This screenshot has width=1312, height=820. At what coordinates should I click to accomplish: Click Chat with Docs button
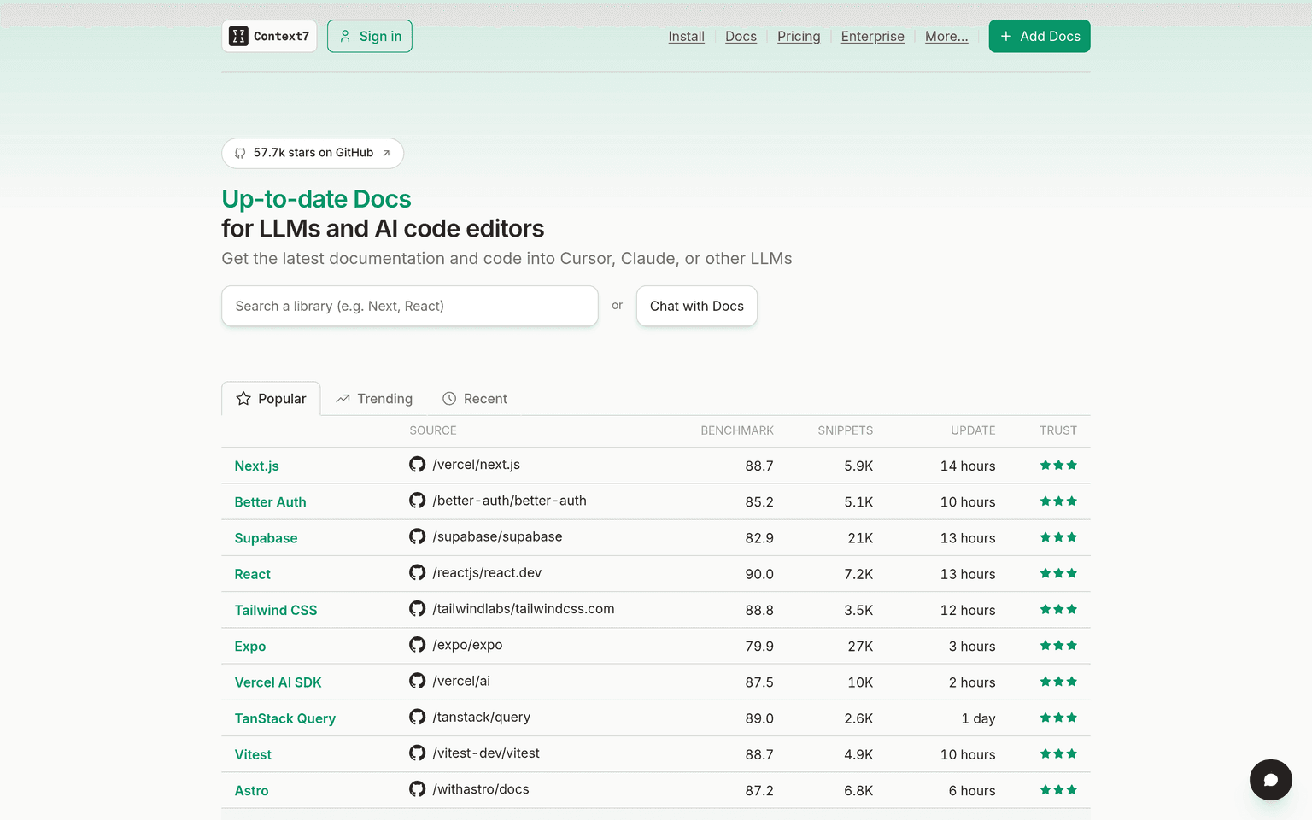(697, 306)
